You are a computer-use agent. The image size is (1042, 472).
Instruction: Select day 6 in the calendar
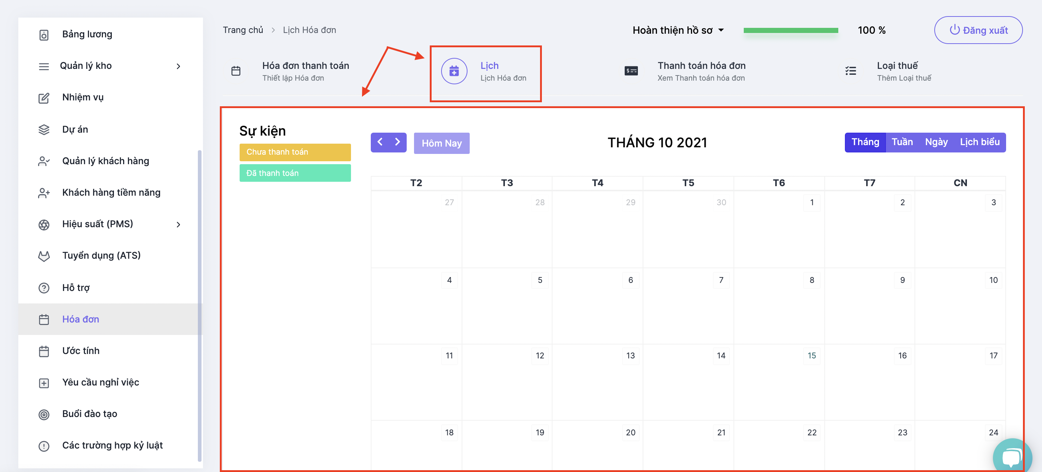[630, 280]
